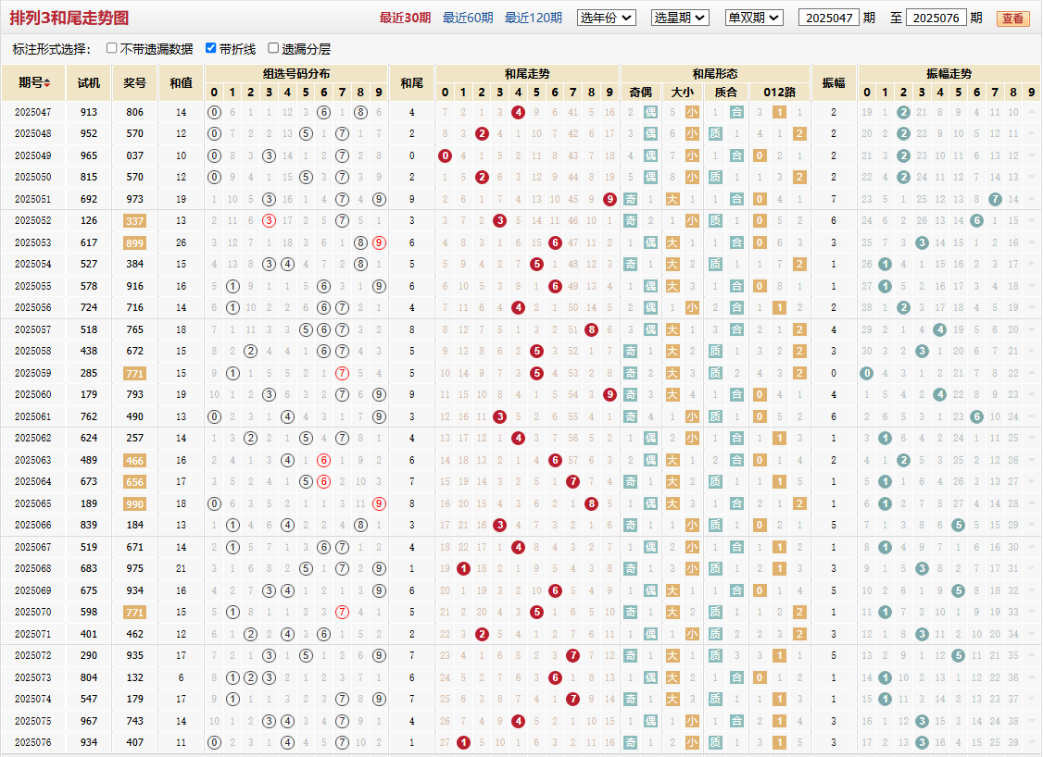Click sum value 26 in row 2025053

tap(181, 243)
